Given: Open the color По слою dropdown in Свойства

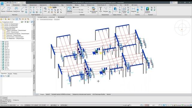Looking at the screenshot, I should pyautogui.click(x=81, y=7).
